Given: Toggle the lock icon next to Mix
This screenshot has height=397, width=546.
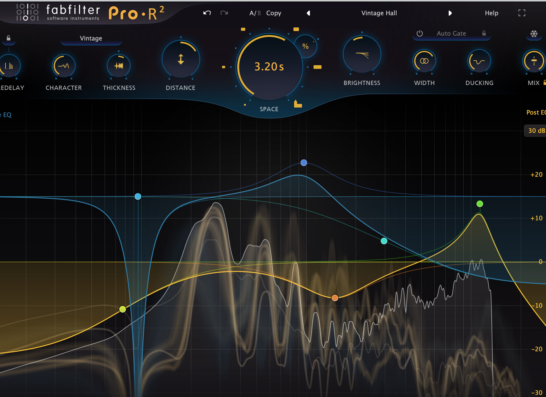Looking at the screenshot, I should pos(544,83).
